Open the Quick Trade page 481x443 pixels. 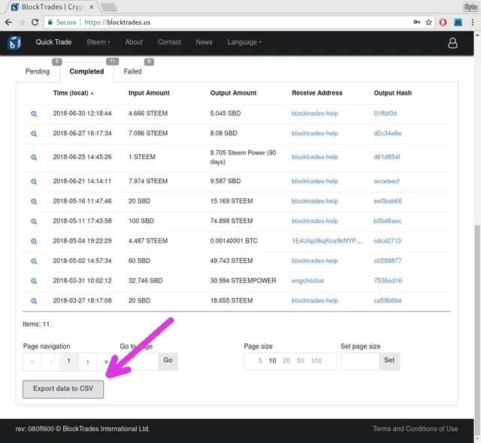[x=53, y=42]
